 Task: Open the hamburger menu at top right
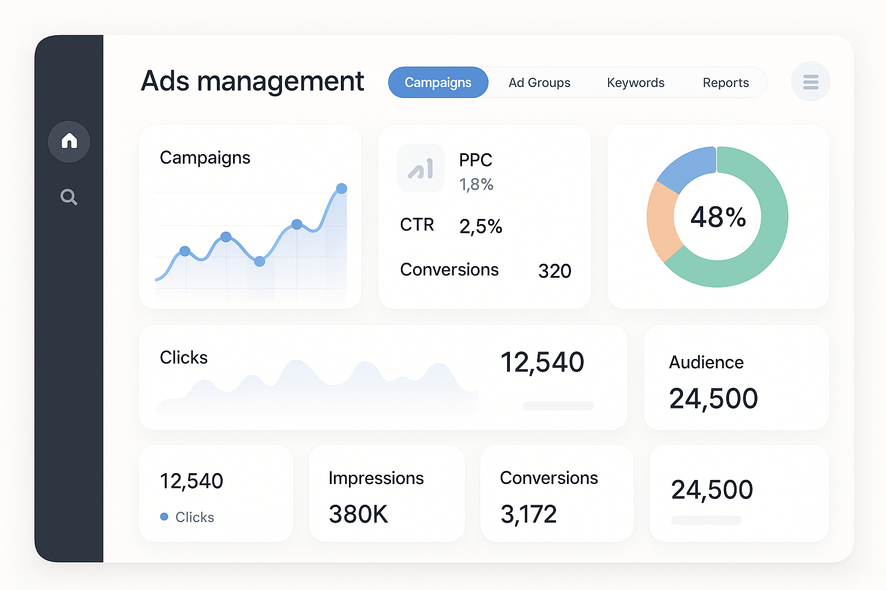(810, 82)
